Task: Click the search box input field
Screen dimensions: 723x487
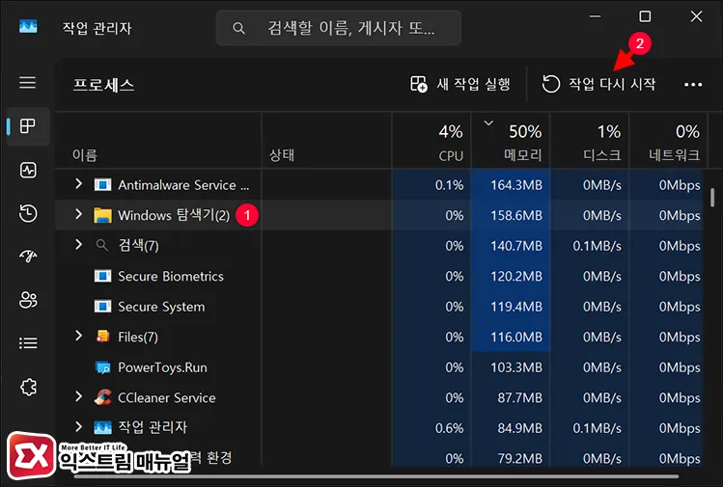Action: (339, 28)
